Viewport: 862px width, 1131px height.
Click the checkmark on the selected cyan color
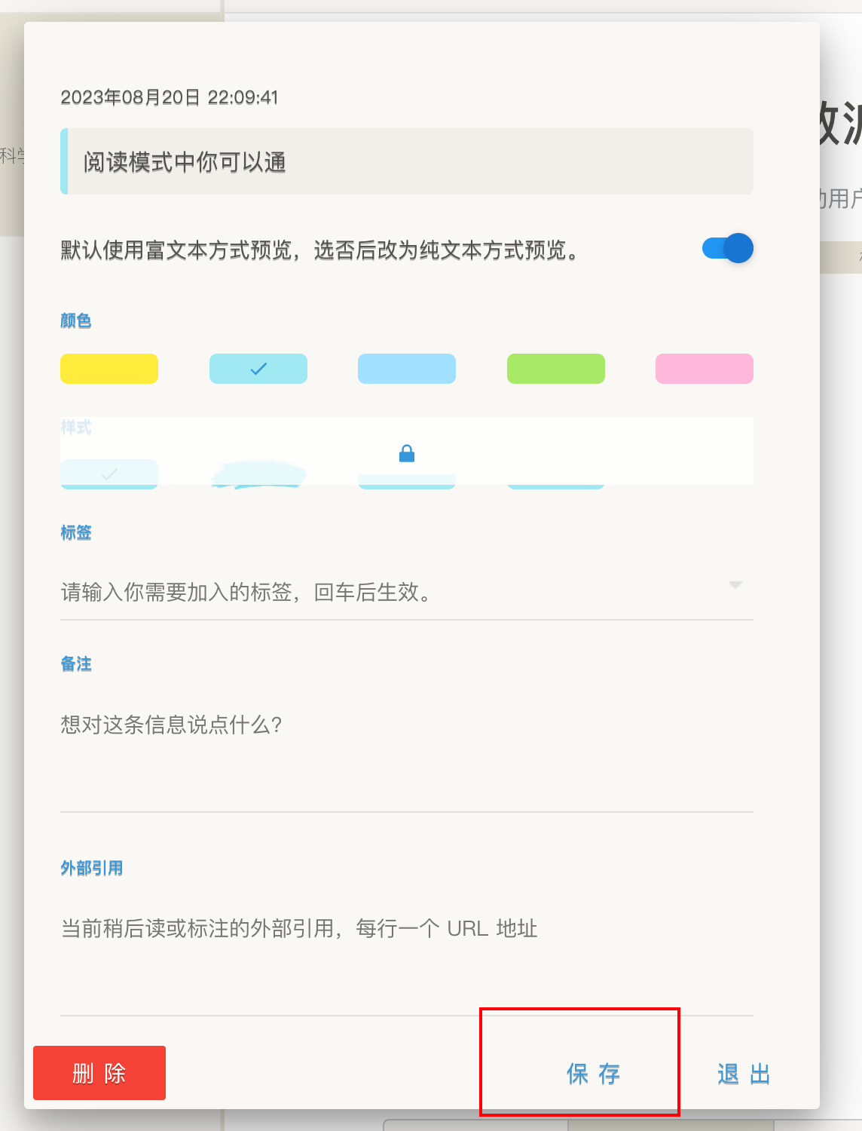(x=258, y=369)
